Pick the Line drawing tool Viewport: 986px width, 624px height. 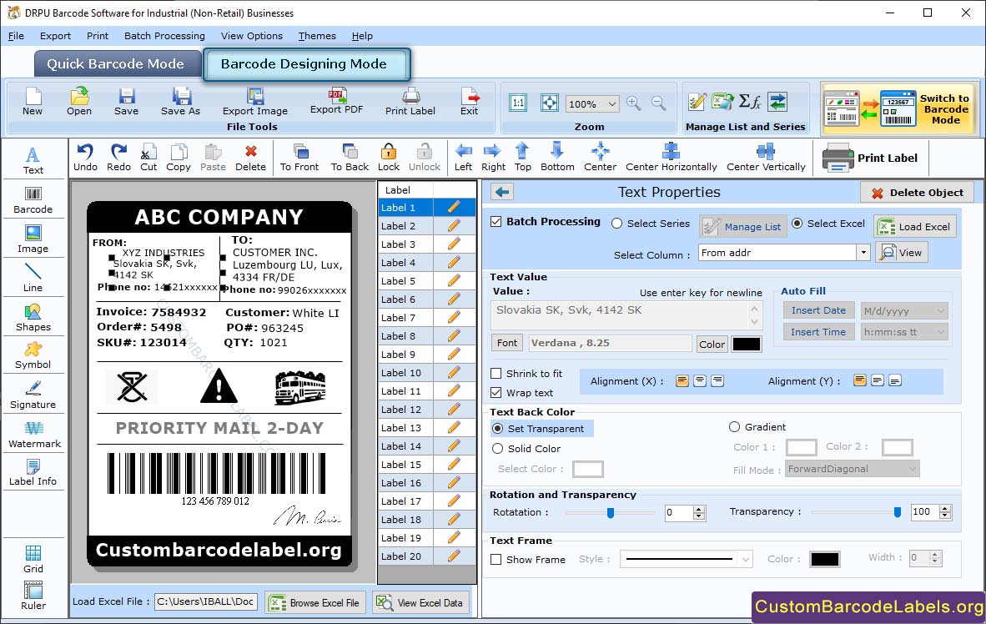pyautogui.click(x=33, y=278)
